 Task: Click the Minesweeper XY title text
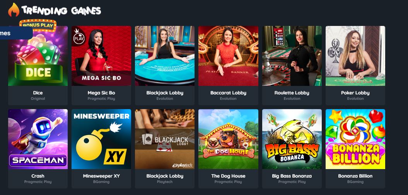click(x=101, y=176)
